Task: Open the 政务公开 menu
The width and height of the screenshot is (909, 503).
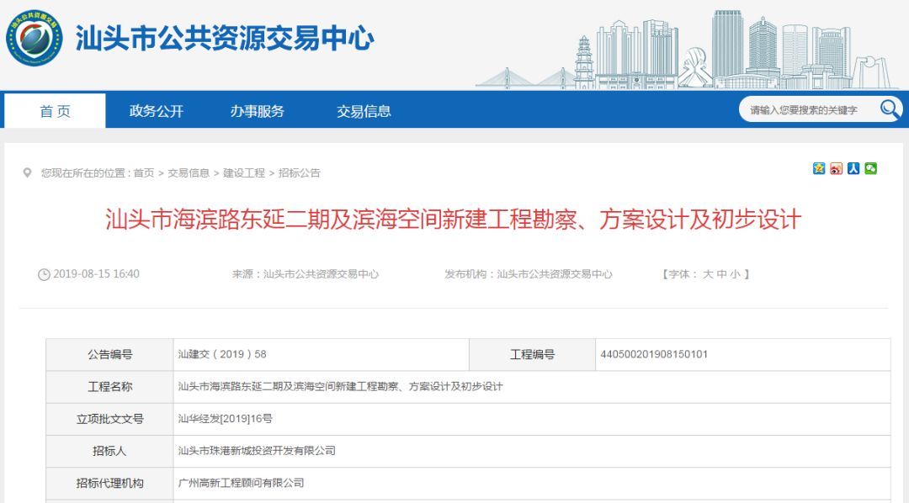Action: tap(157, 111)
